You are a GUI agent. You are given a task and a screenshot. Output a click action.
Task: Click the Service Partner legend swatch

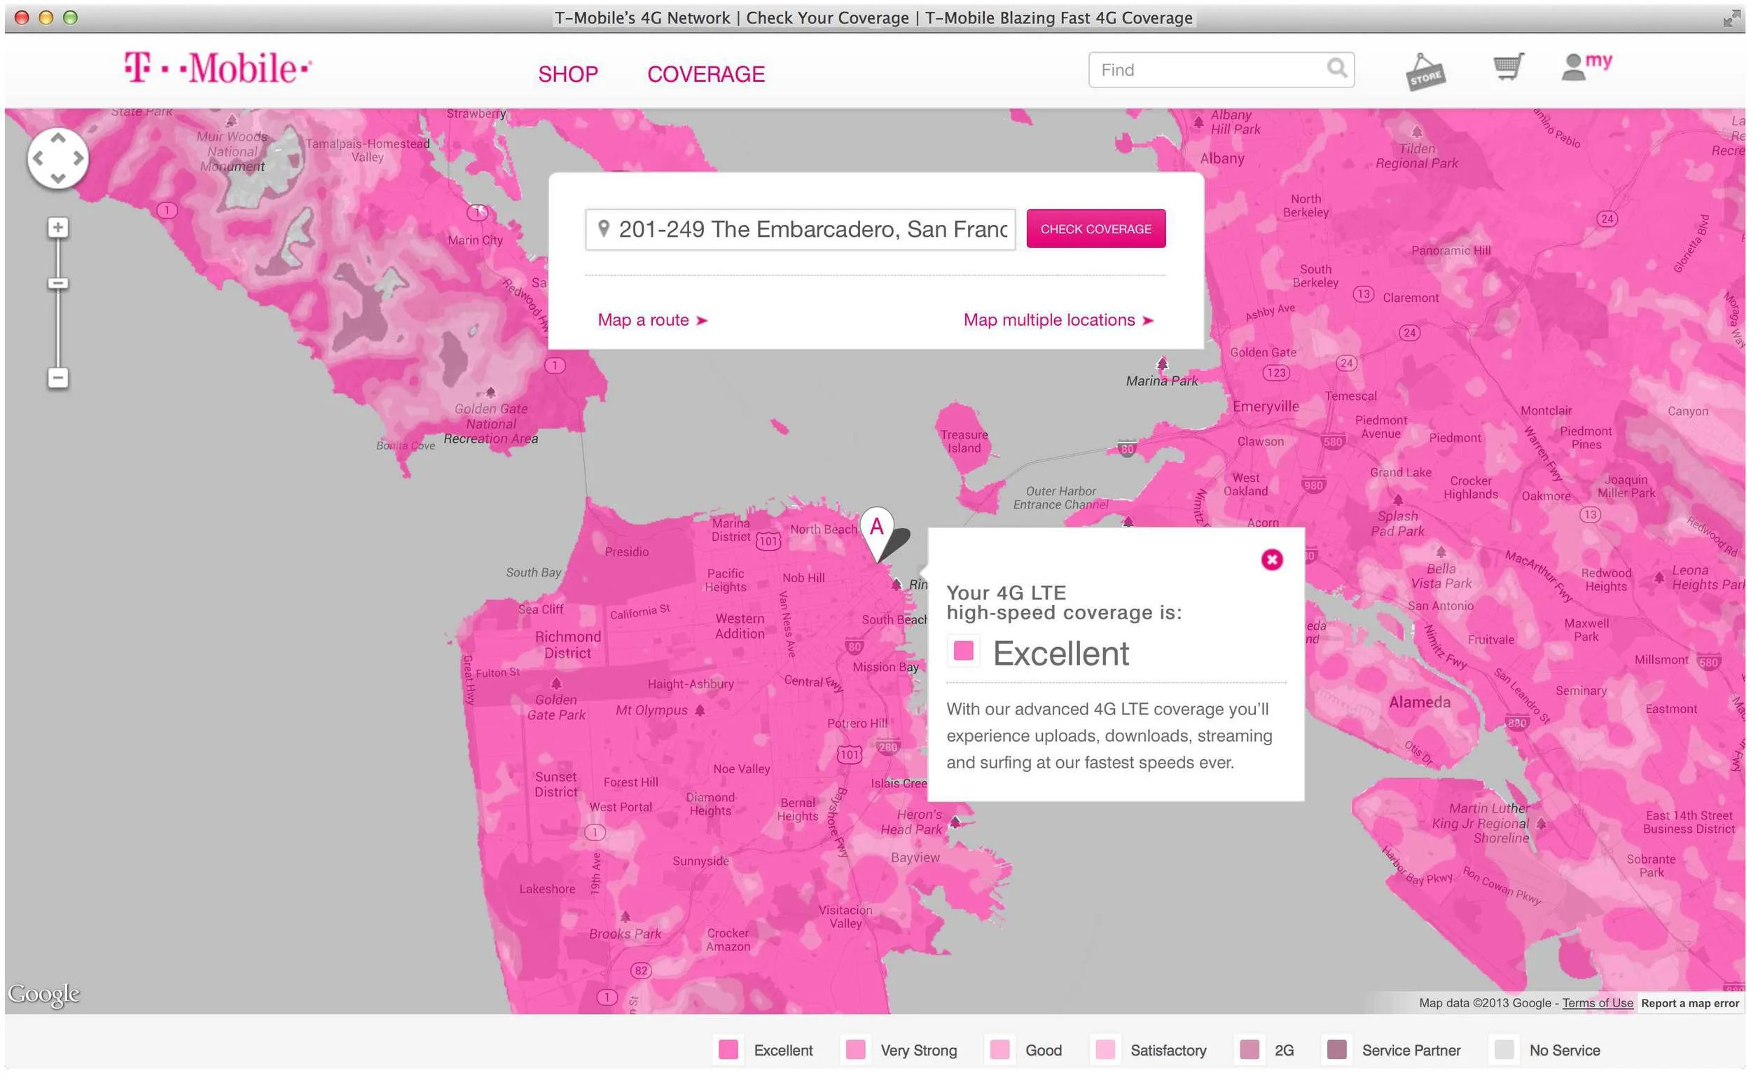(x=1338, y=1049)
